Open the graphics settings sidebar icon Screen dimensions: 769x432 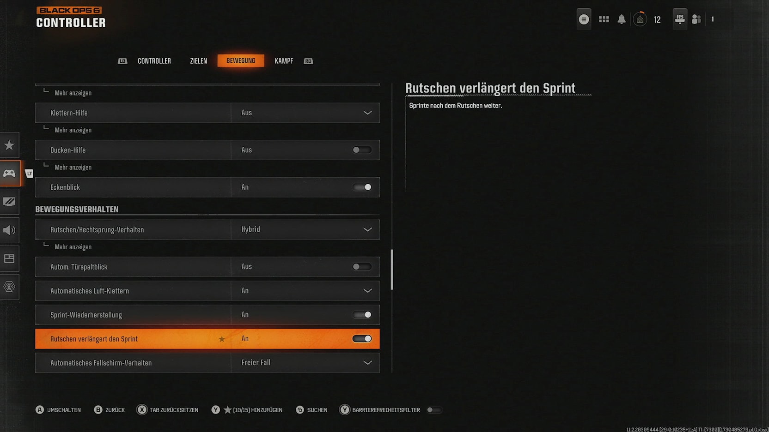(9, 202)
